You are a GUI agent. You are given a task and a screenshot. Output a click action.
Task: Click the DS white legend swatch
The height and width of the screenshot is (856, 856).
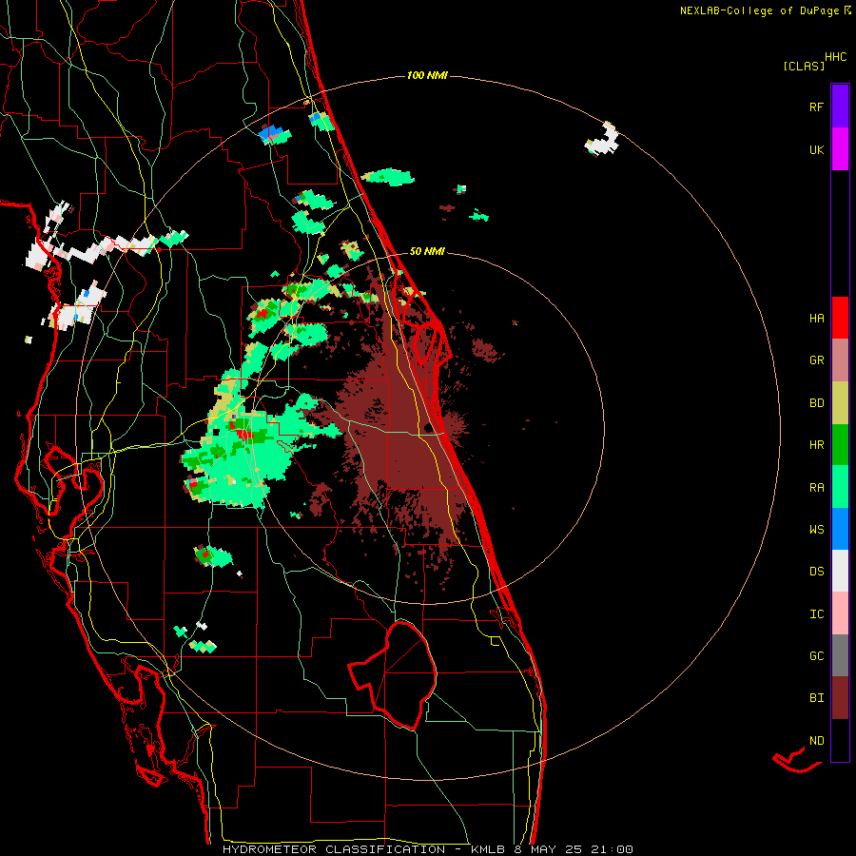pos(840,571)
